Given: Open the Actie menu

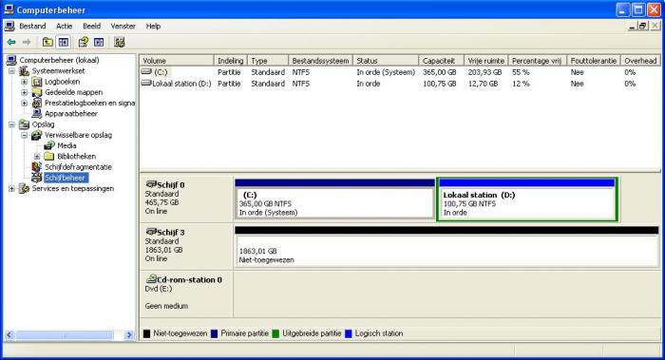Looking at the screenshot, I should coord(64,26).
